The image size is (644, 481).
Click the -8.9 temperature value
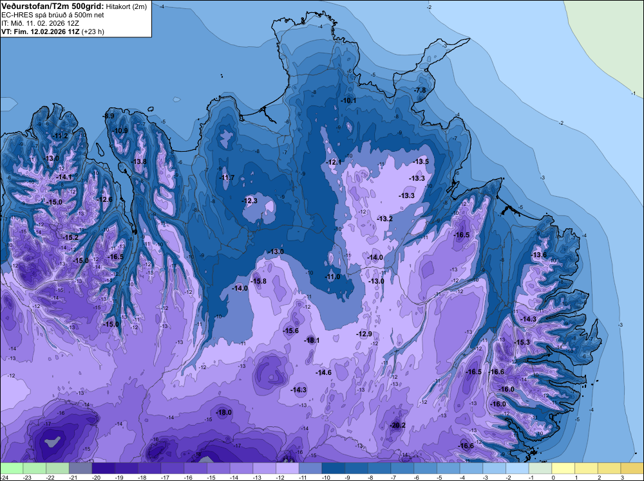[x=108, y=116]
